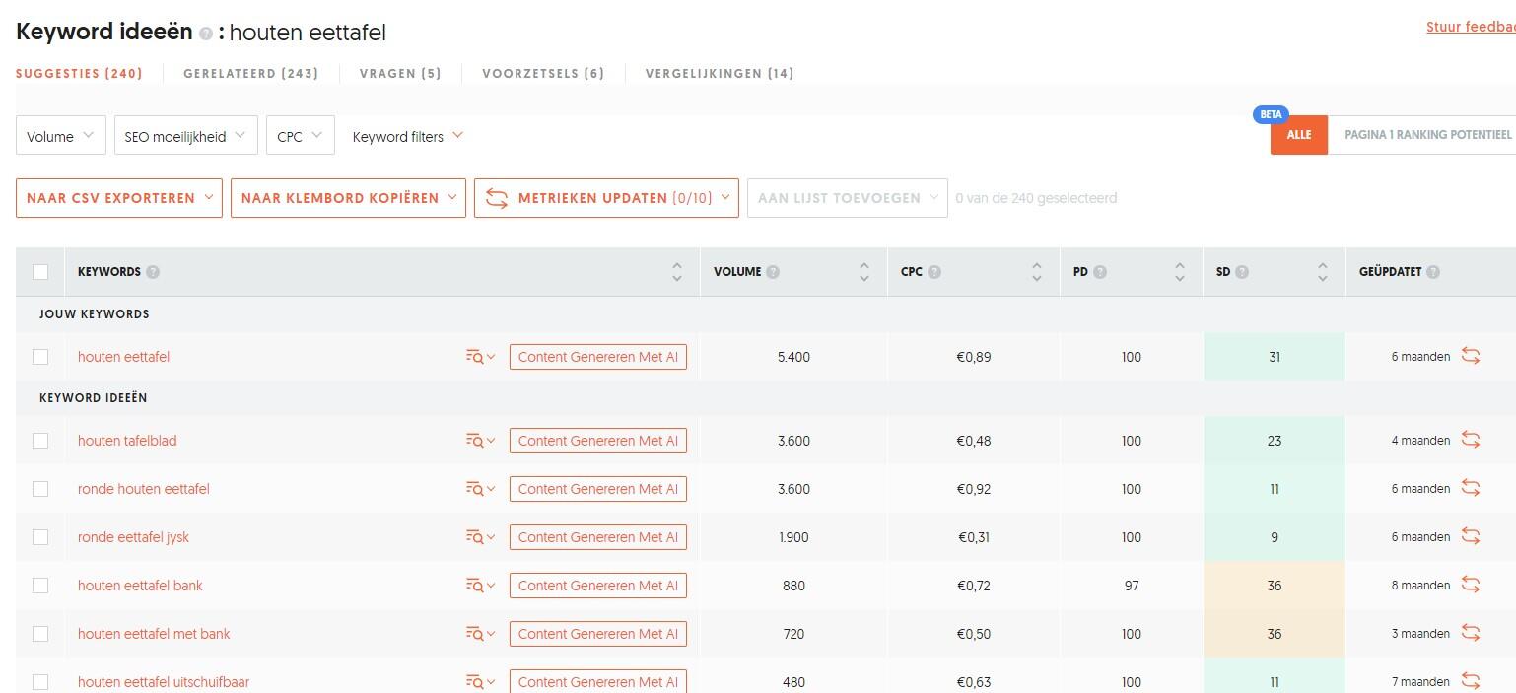Open help icon next to GEÜPDATET header
1516x693 pixels.
coord(1433,272)
